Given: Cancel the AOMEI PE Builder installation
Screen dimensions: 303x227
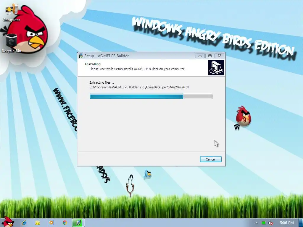Looking at the screenshot, I should (x=211, y=159).
